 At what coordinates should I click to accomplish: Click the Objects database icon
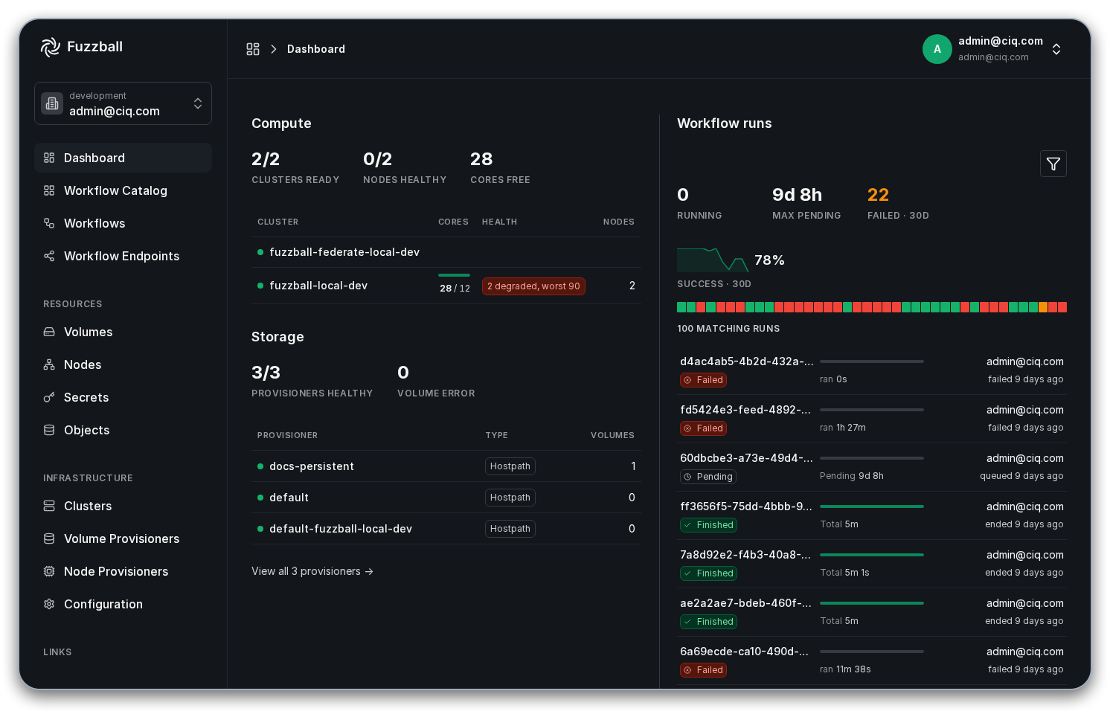tap(49, 430)
